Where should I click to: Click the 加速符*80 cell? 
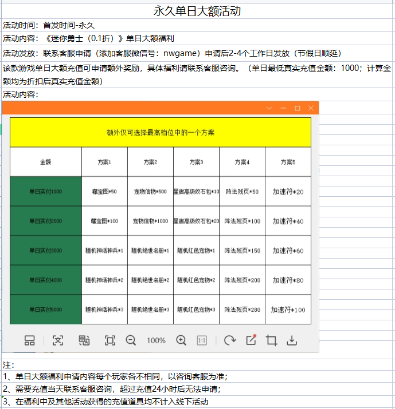click(x=288, y=280)
